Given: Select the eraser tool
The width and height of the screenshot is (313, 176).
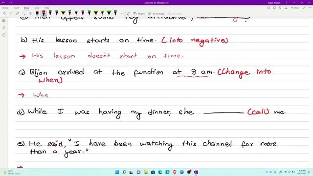Looking at the screenshot, I should pos(37,13).
